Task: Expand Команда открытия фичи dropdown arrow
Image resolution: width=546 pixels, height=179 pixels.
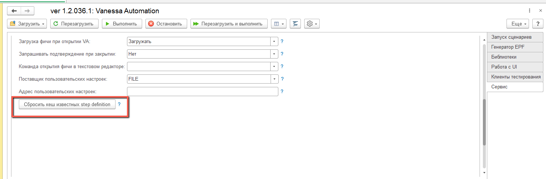Action: pos(274,66)
